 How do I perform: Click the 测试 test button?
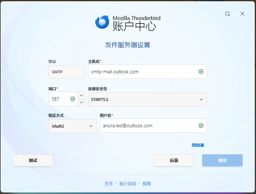pos(33,160)
